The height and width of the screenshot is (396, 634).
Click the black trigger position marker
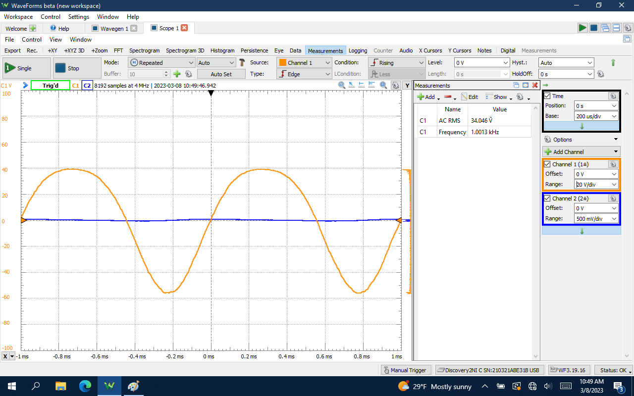[x=211, y=93]
